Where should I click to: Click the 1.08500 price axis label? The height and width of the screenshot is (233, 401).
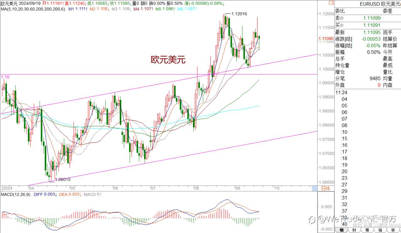pos(326,111)
